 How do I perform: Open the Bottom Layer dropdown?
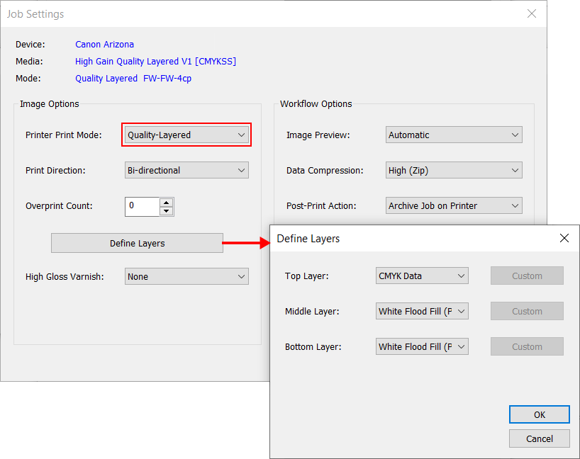click(421, 346)
